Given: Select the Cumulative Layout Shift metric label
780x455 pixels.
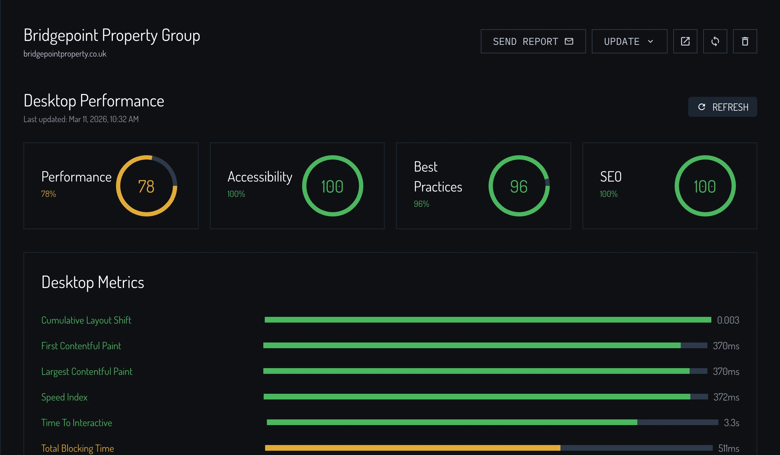Looking at the screenshot, I should [86, 320].
